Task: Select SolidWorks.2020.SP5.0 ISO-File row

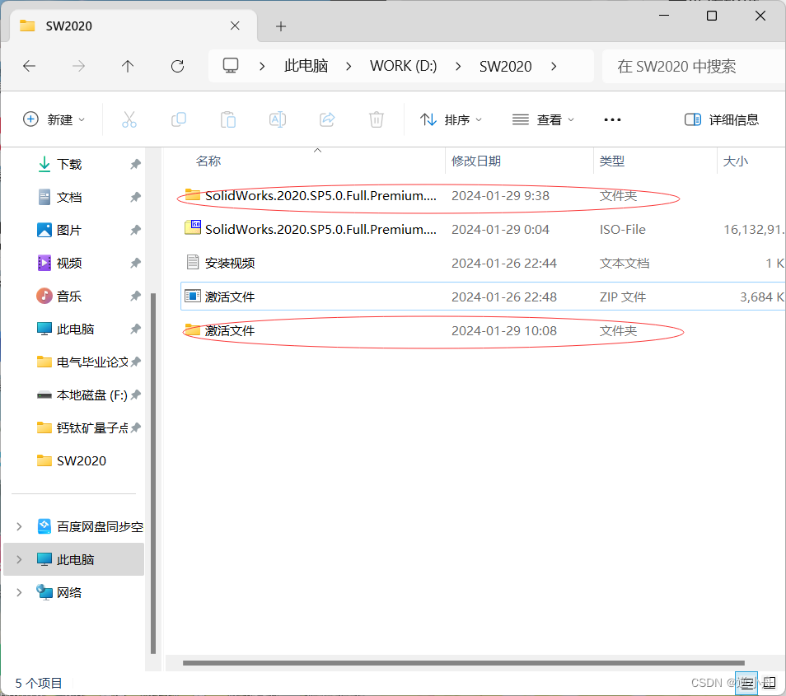Action: point(483,230)
